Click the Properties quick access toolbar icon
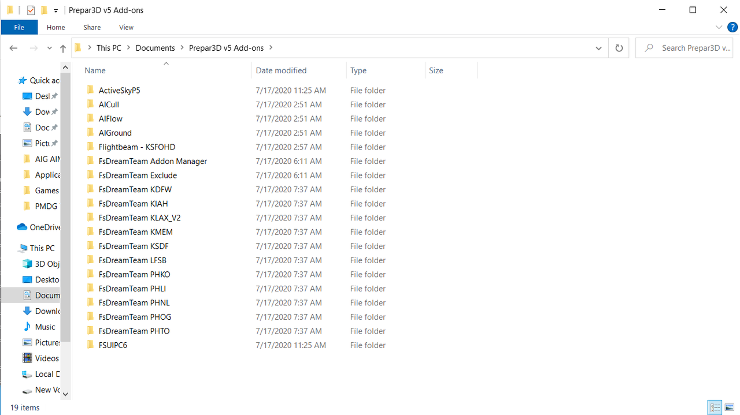 click(x=31, y=10)
